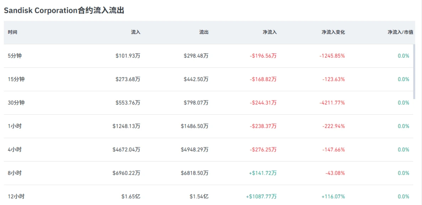Image resolution: width=422 pixels, height=205 pixels.
Task: Click the inflow value $101.93万
Action: pyautogui.click(x=128, y=56)
